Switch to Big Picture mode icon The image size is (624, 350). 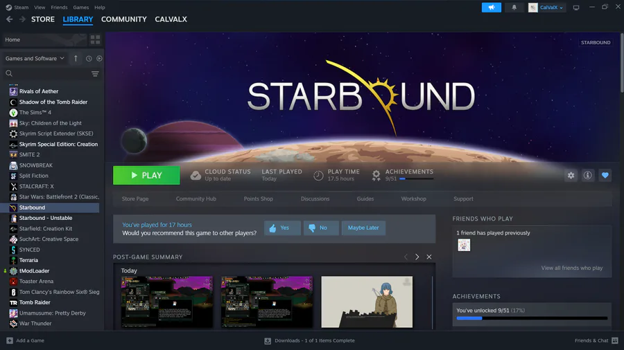click(x=576, y=7)
